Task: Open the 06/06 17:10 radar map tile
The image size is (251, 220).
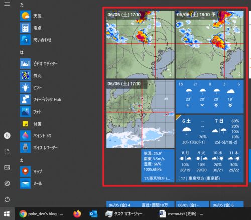Action: point(141,45)
